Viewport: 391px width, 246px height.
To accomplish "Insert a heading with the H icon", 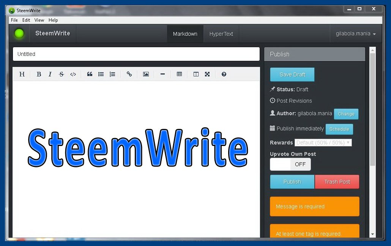I will tap(22, 74).
